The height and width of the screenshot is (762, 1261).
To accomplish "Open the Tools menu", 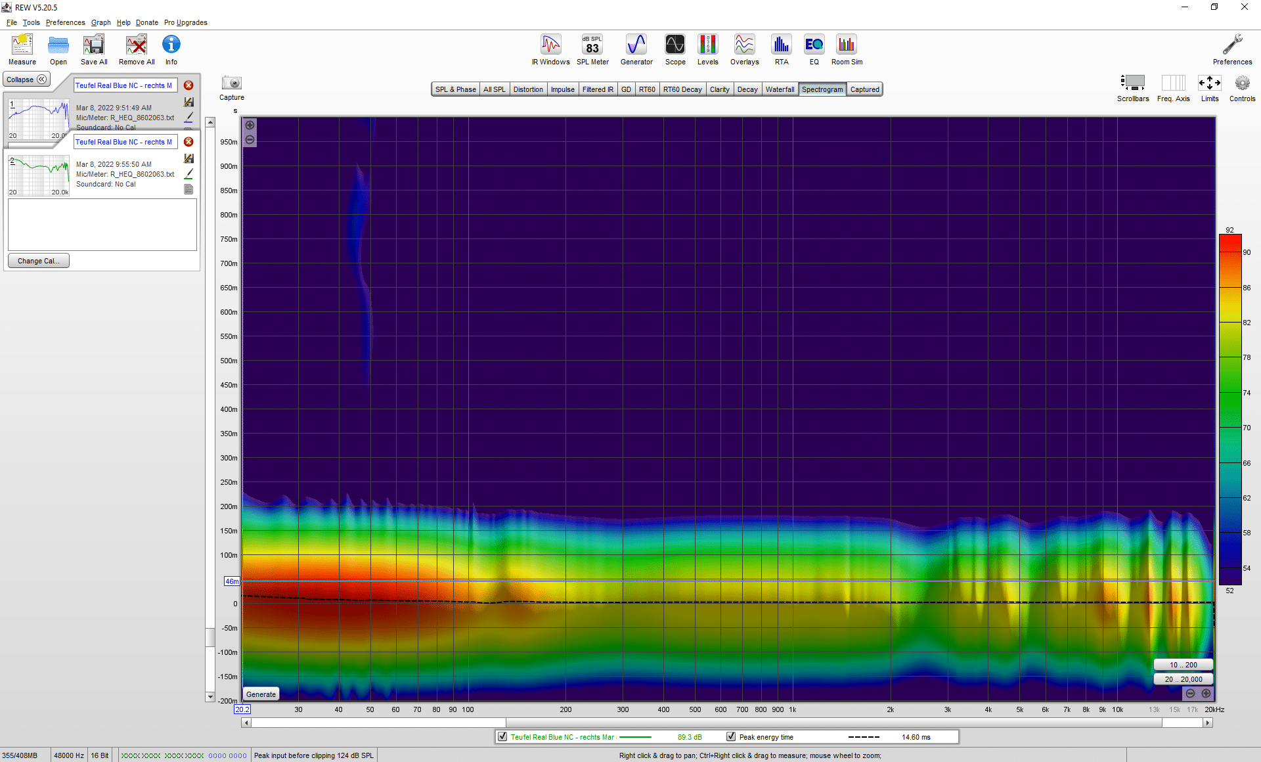I will coord(31,22).
